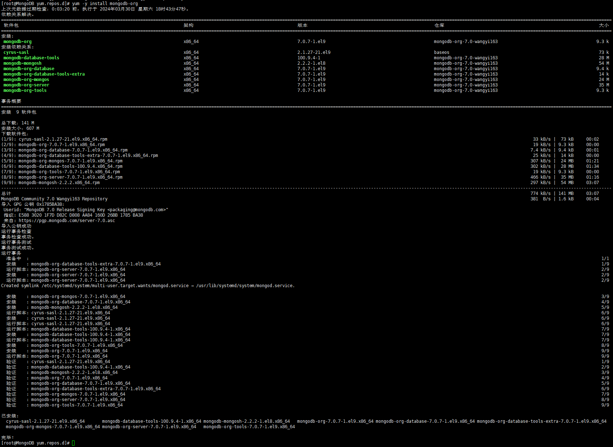
Task: Select the mongodb-org package name in green
Action: [17, 41]
